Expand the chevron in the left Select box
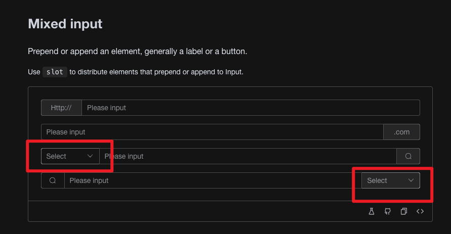This screenshot has height=234, width=451. pyautogui.click(x=90, y=156)
